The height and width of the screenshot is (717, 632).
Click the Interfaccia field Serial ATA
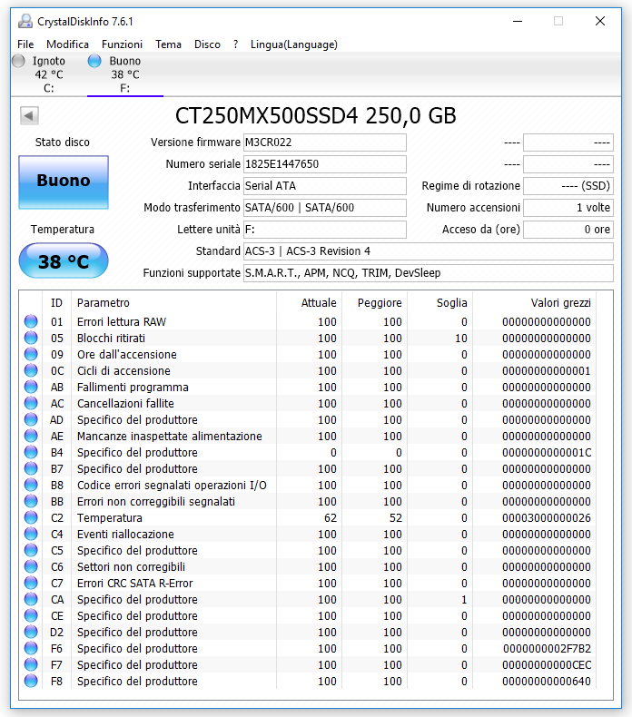pos(325,186)
